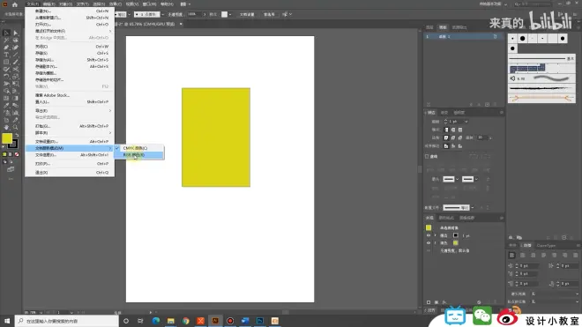The width and height of the screenshot is (582, 327).
Task: Select the Type tool
Action: click(6, 55)
